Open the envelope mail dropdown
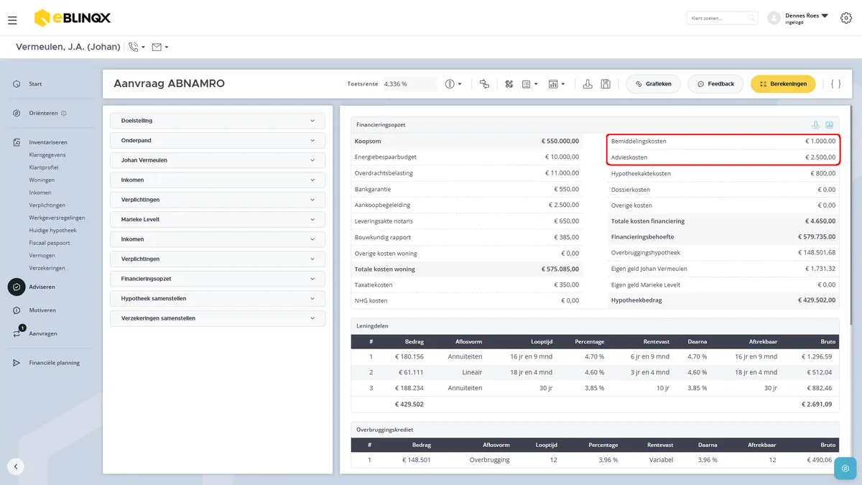 (x=160, y=47)
